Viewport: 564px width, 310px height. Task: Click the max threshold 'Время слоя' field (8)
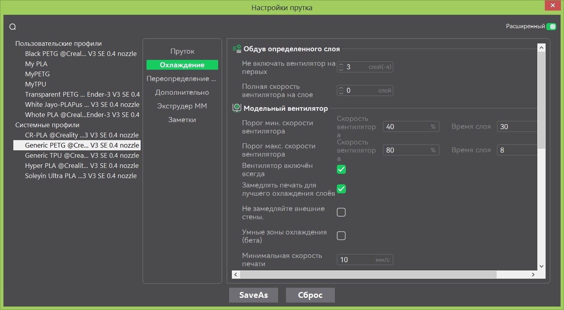click(517, 150)
